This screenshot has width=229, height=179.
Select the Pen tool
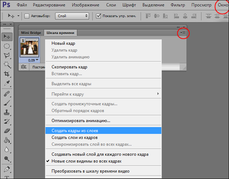point(6,169)
